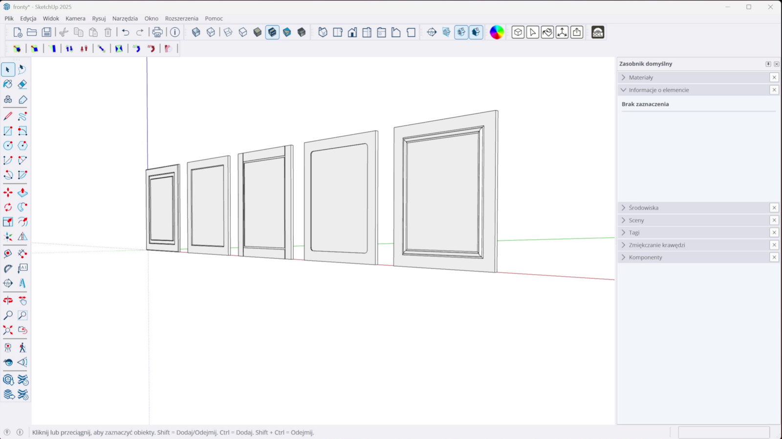Image resolution: width=782 pixels, height=439 pixels.
Task: Open the OCL extension toolbar button
Action: pyautogui.click(x=598, y=32)
